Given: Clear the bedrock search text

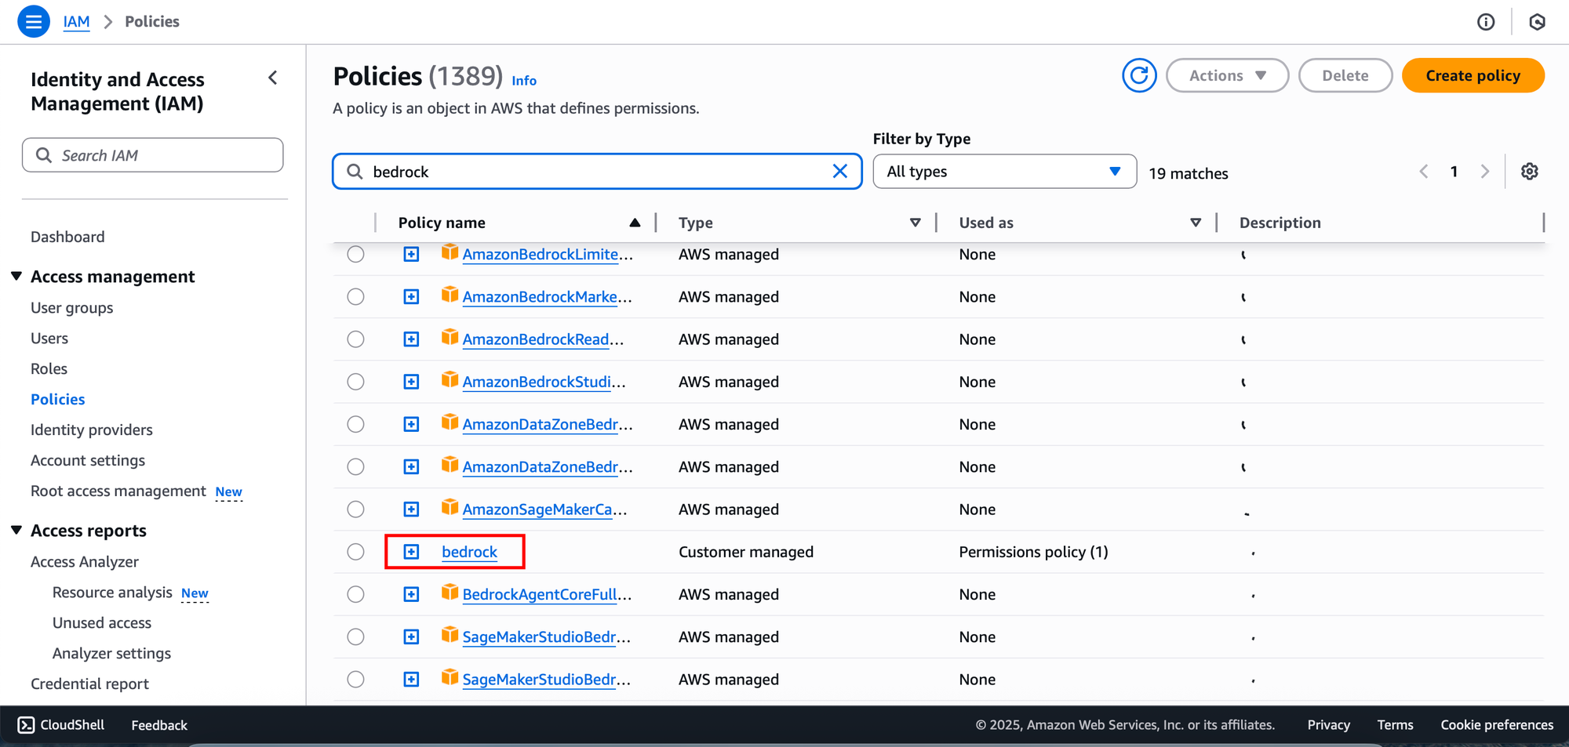Looking at the screenshot, I should [x=839, y=171].
